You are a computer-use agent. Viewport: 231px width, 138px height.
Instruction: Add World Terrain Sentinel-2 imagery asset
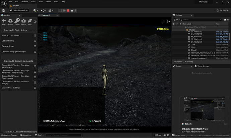[x=35, y=83]
